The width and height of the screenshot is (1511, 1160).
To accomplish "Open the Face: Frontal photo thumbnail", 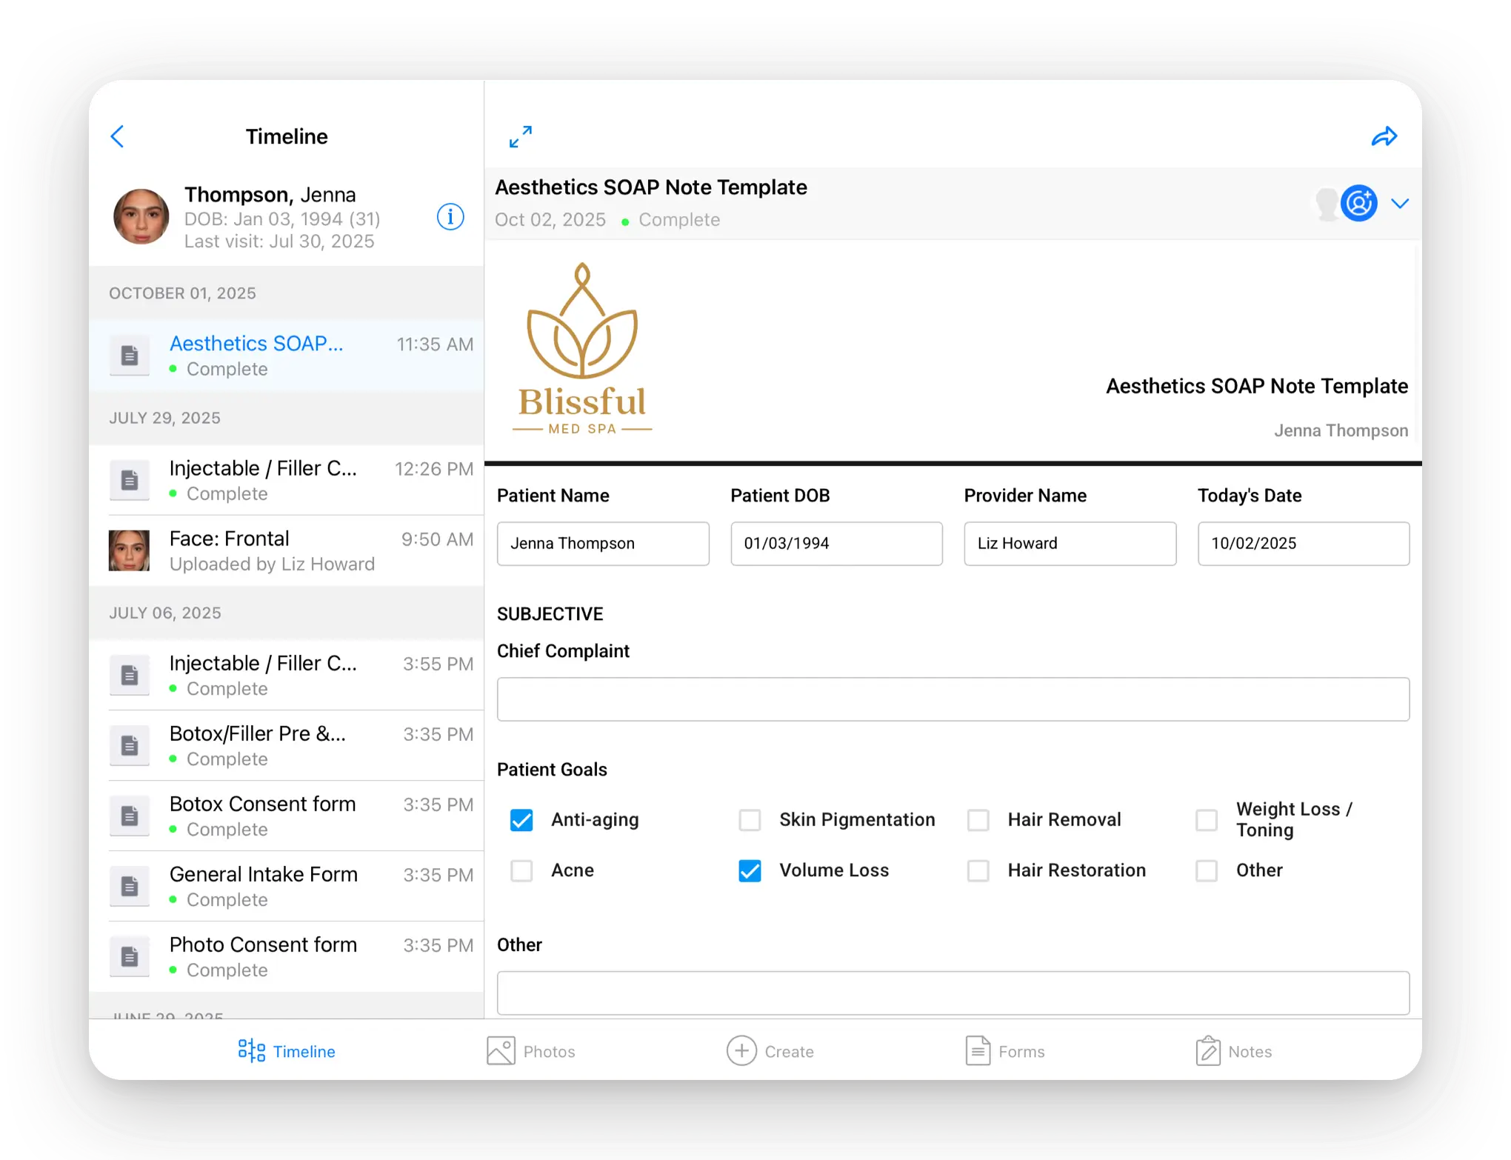I will [x=130, y=550].
